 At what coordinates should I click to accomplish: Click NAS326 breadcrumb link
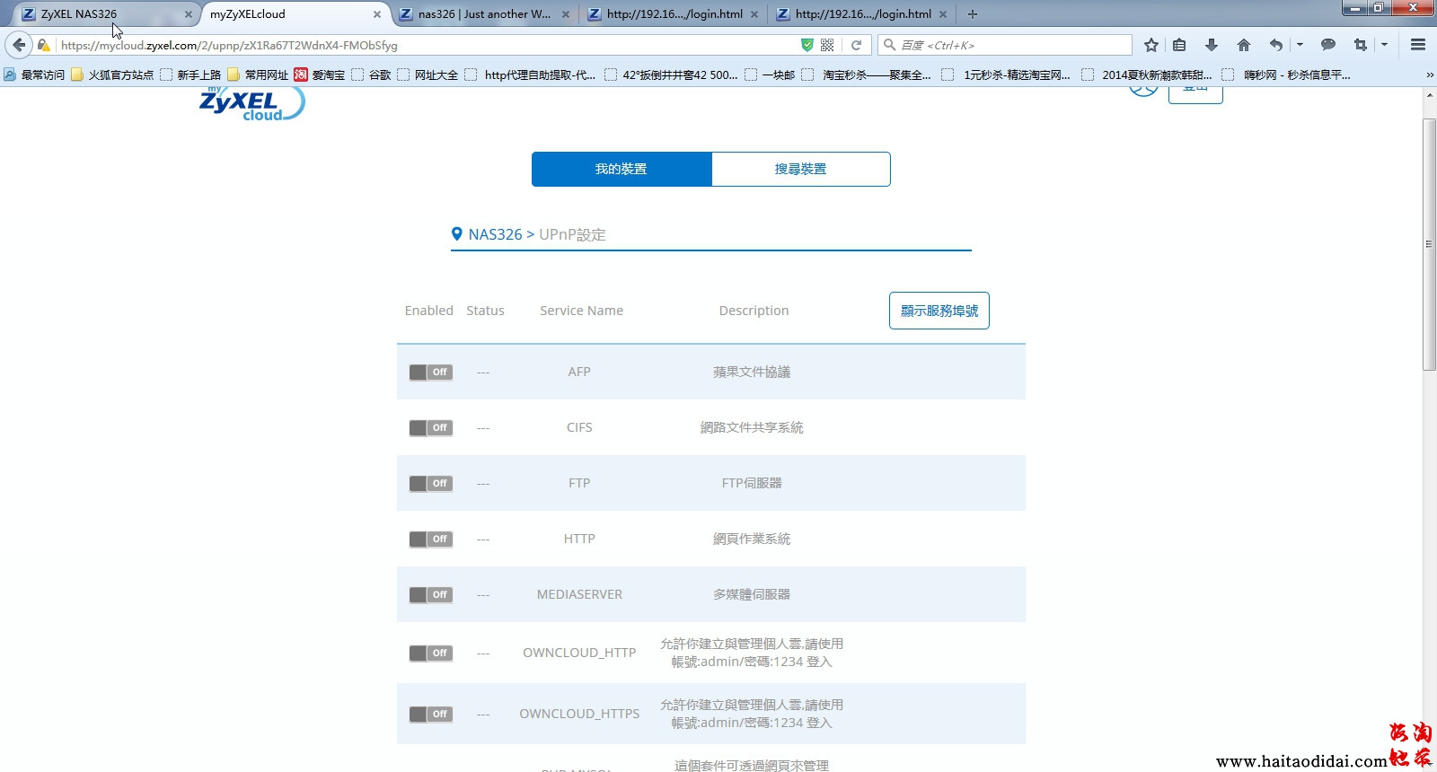[495, 234]
